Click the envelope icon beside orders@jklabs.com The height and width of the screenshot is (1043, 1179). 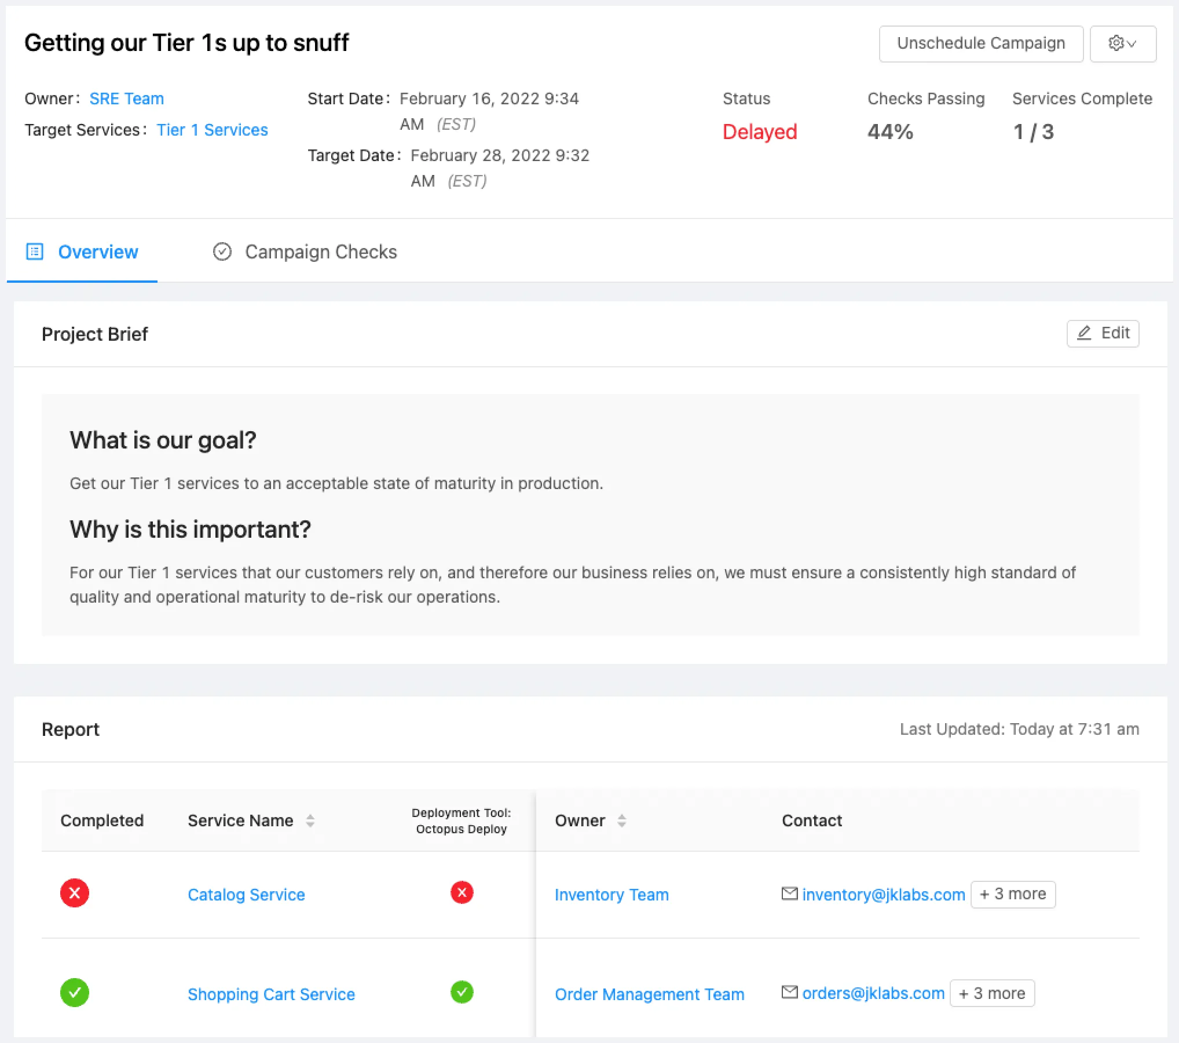[789, 992]
